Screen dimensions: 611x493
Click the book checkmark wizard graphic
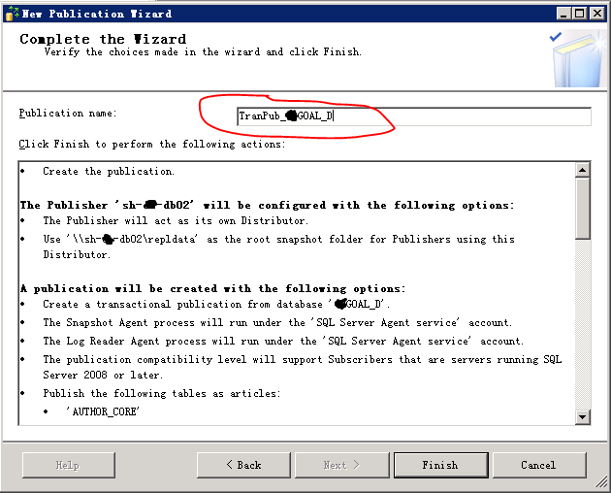point(577,58)
